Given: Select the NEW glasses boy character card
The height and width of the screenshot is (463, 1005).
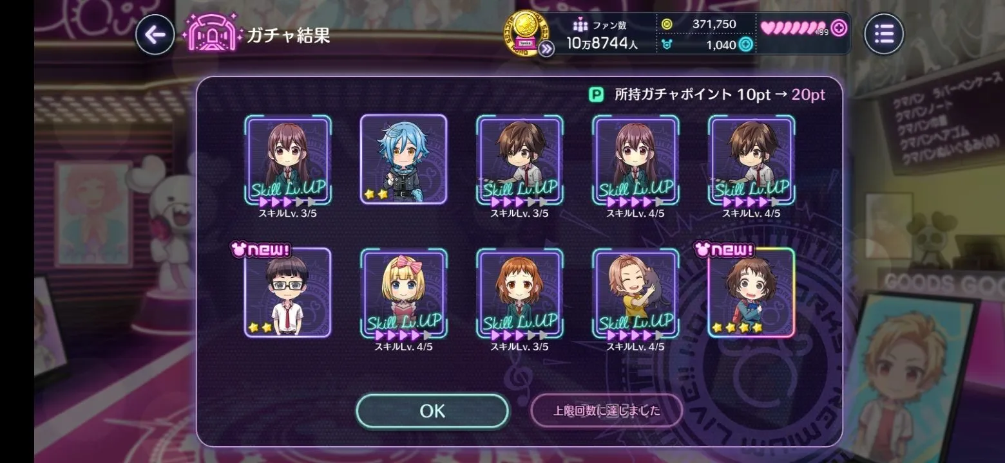Looking at the screenshot, I should [x=287, y=293].
